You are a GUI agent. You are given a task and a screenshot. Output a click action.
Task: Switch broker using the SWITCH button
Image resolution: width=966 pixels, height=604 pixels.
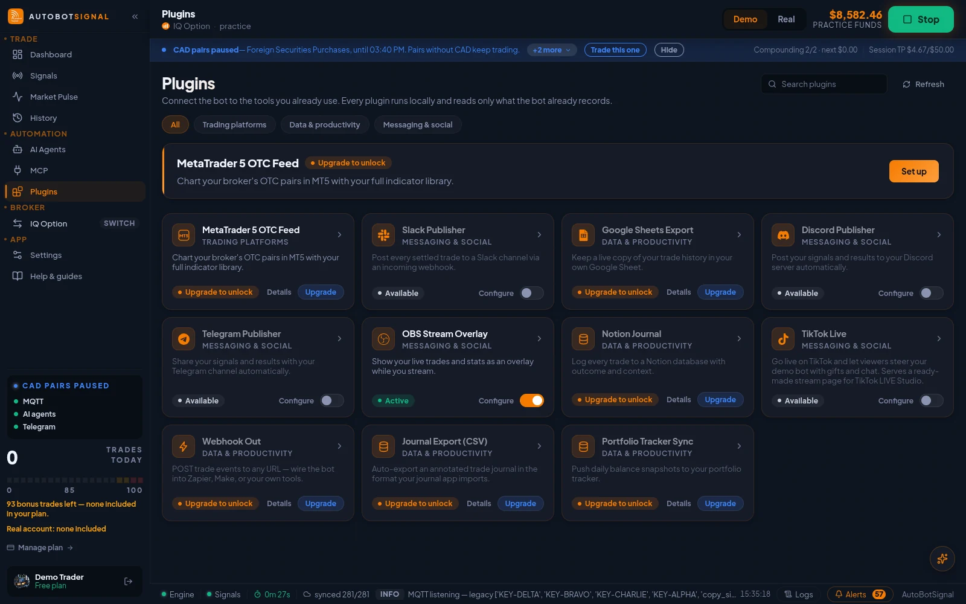[120, 223]
